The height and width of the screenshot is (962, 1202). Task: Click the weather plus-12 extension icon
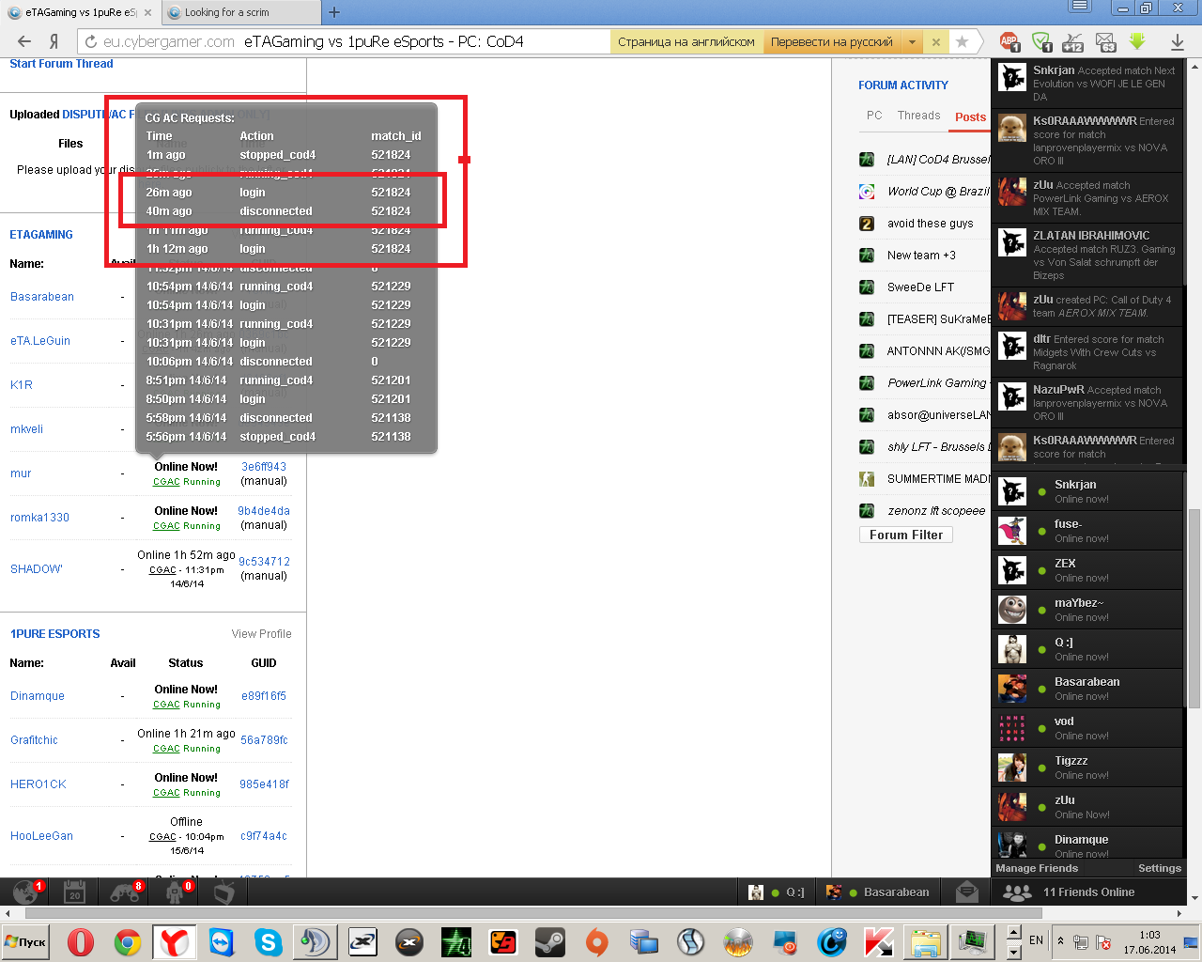coord(1073,41)
